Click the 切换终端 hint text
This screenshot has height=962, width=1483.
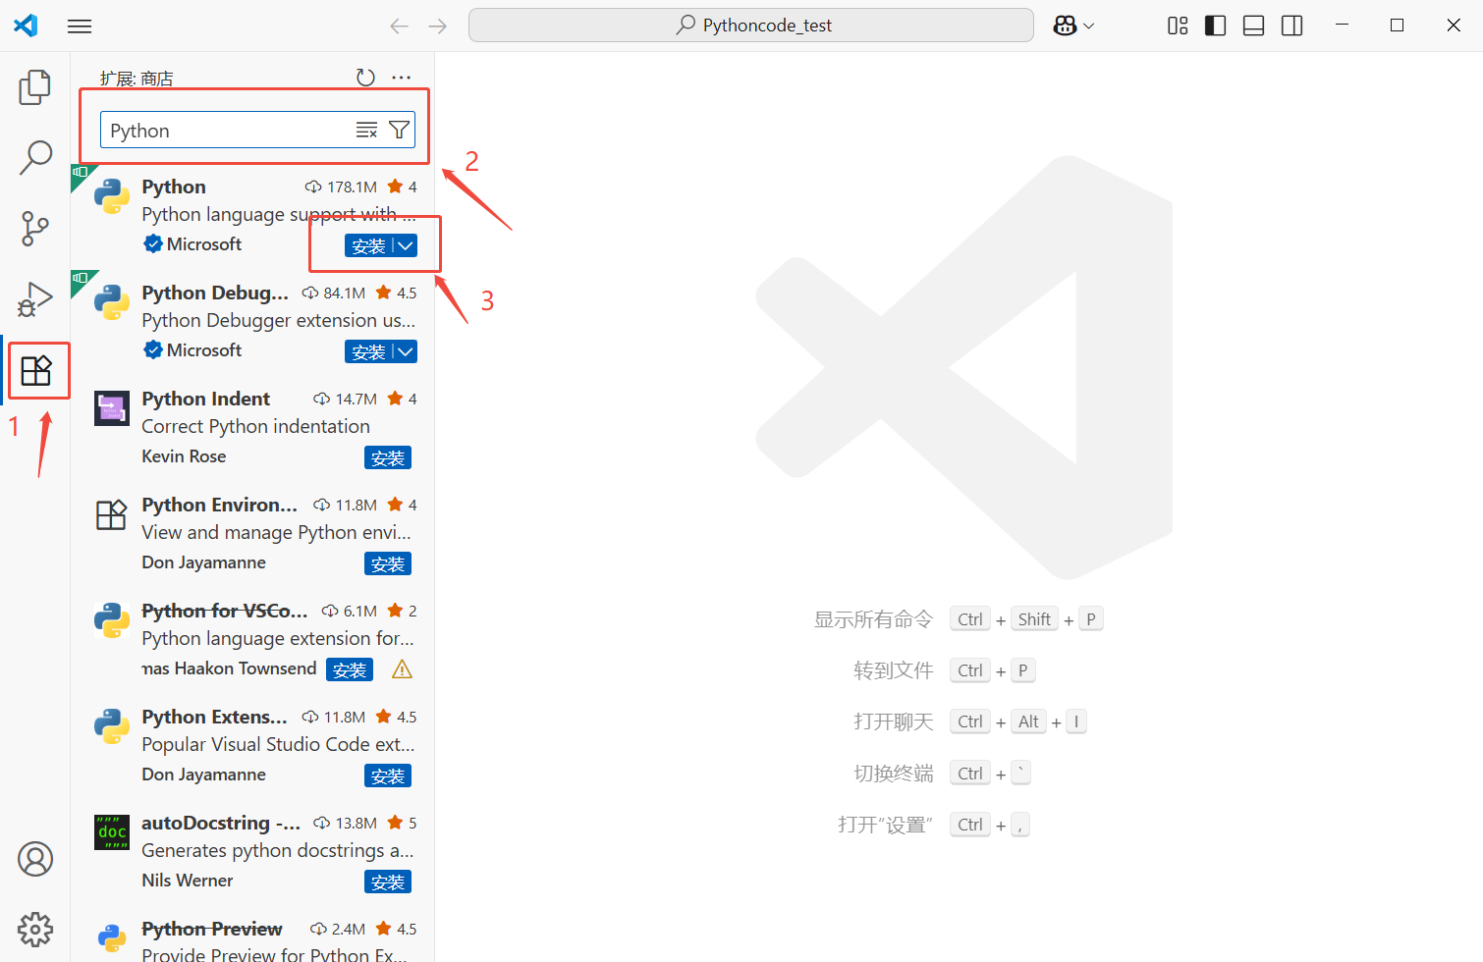893,774
